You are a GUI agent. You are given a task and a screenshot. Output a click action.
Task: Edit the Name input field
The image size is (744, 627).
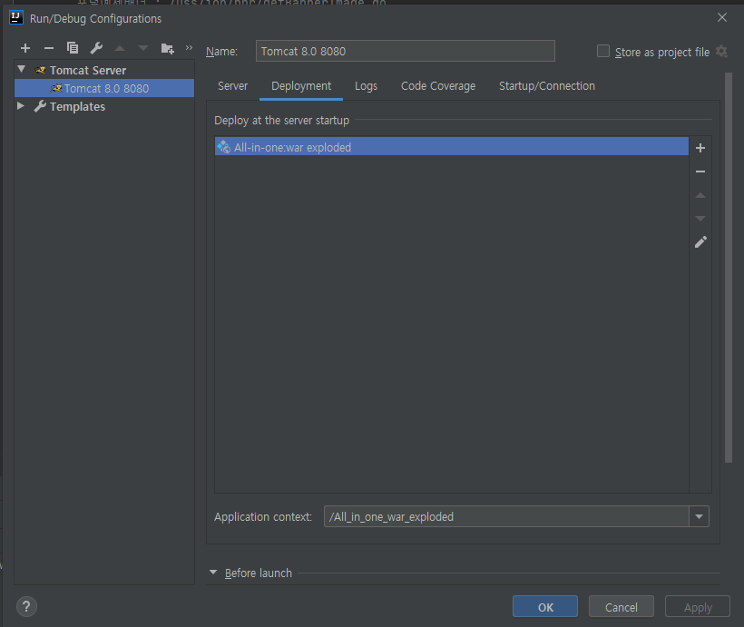pyautogui.click(x=405, y=51)
